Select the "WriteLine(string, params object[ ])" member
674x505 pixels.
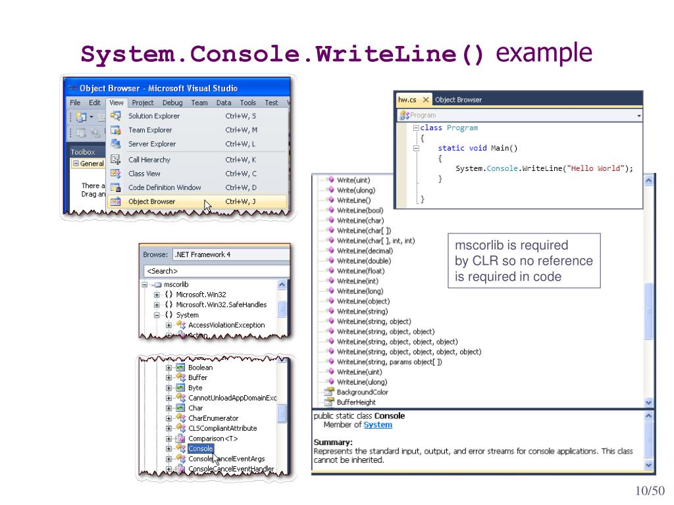pos(390,362)
